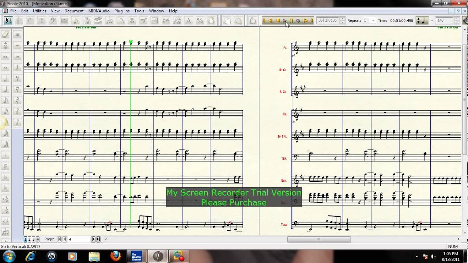The height and width of the screenshot is (263, 468).
Task: Select the Resize percent tool
Action: (200, 20)
